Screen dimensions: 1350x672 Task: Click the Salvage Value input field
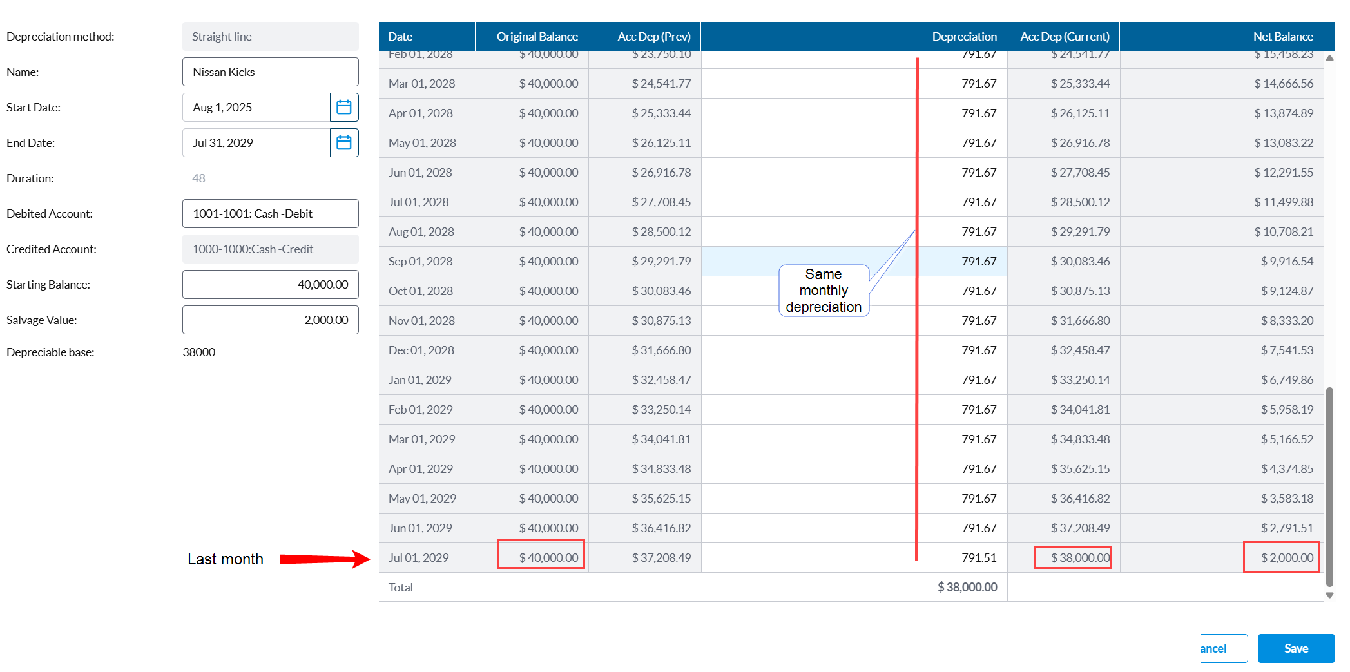pyautogui.click(x=270, y=320)
